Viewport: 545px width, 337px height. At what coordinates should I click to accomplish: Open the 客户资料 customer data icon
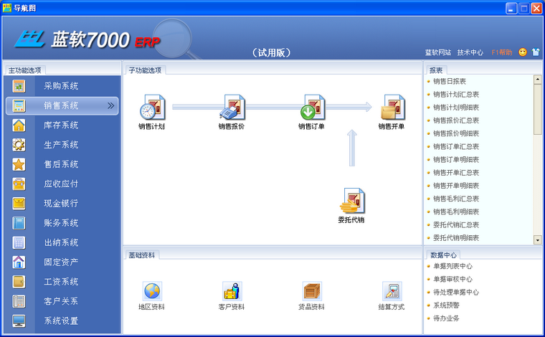pos(232,292)
